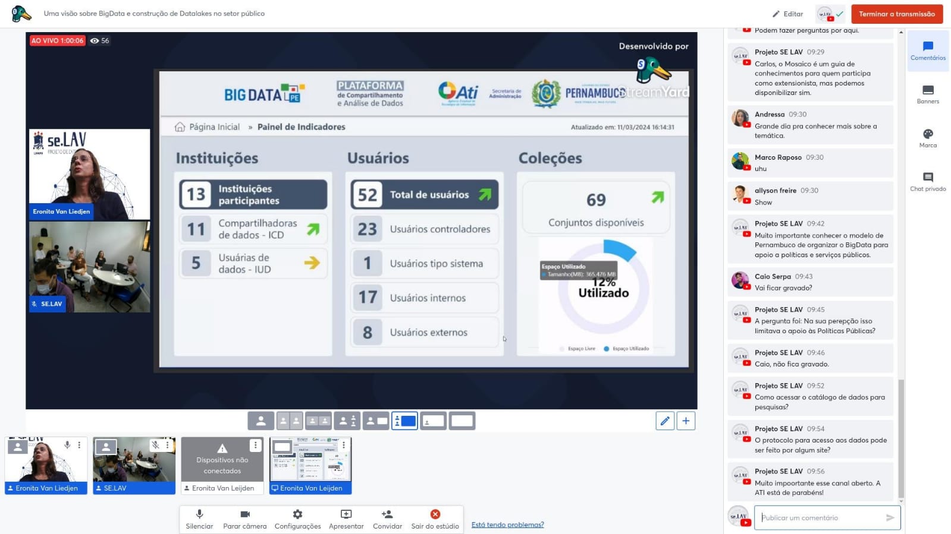951x534 pixels.
Task: Focus the 'Publicar um comentário' input field
Action: pyautogui.click(x=821, y=518)
